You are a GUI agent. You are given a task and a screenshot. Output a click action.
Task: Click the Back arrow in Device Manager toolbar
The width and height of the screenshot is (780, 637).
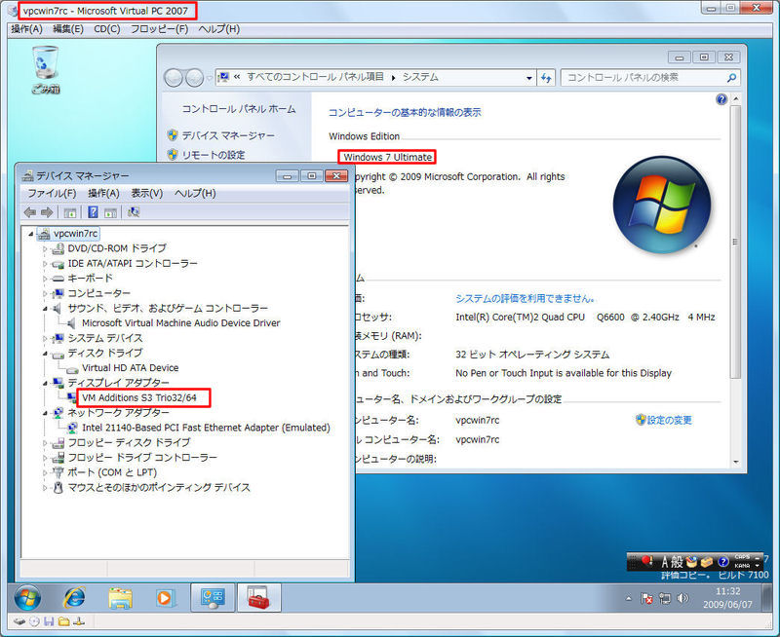30,212
